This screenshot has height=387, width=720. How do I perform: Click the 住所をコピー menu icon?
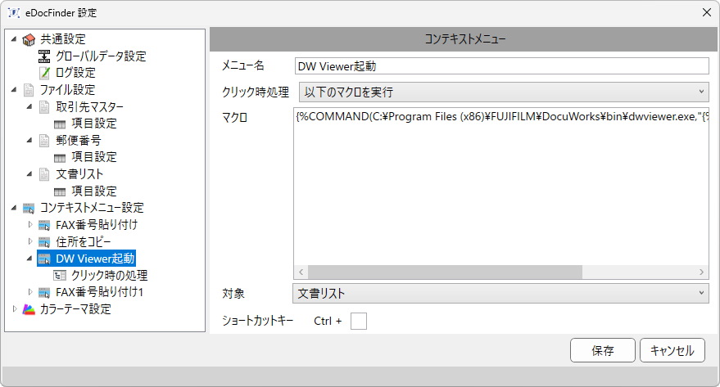pyautogui.click(x=44, y=242)
